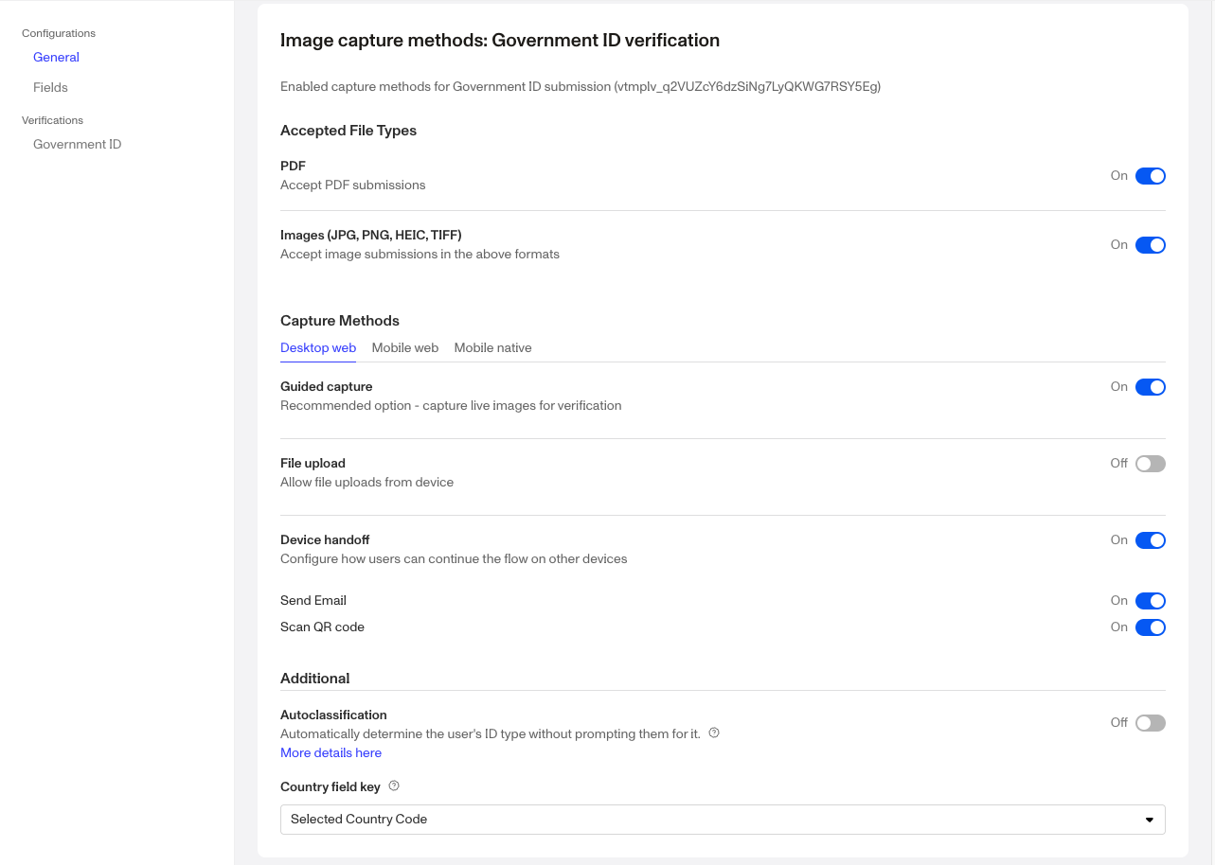
Task: Click Country field key help icon
Action: (394, 786)
